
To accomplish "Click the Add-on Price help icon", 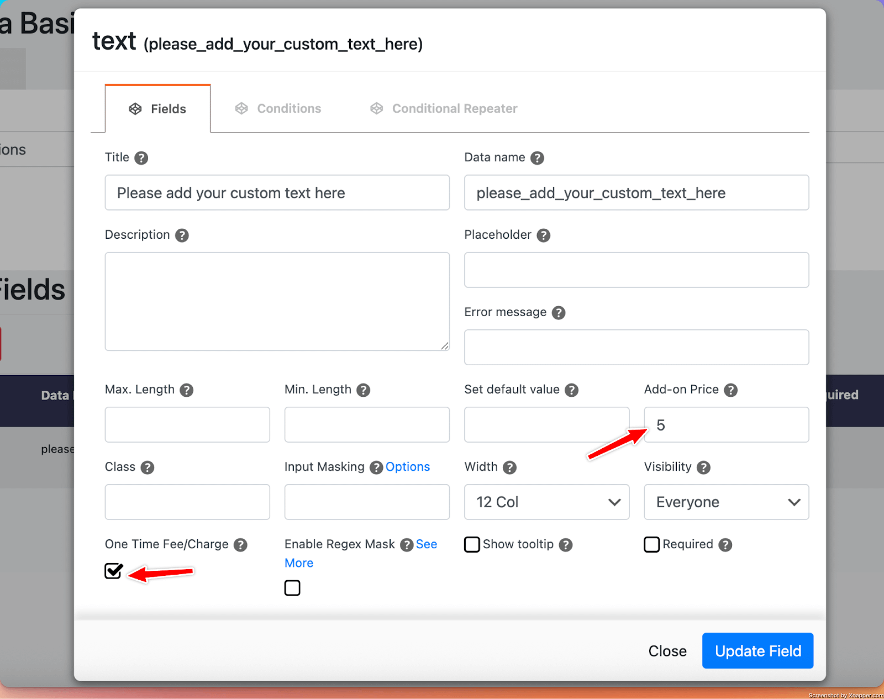I will pyautogui.click(x=731, y=390).
